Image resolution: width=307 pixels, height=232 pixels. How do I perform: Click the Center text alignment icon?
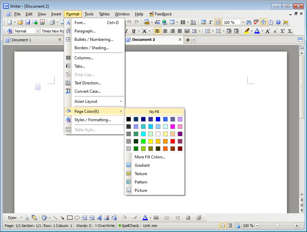pos(165,31)
